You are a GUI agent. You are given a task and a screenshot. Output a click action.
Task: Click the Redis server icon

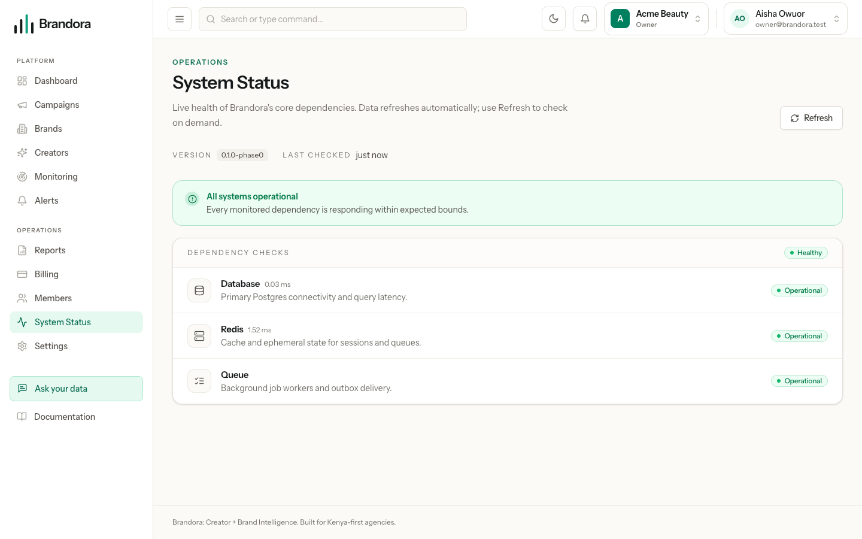[199, 336]
